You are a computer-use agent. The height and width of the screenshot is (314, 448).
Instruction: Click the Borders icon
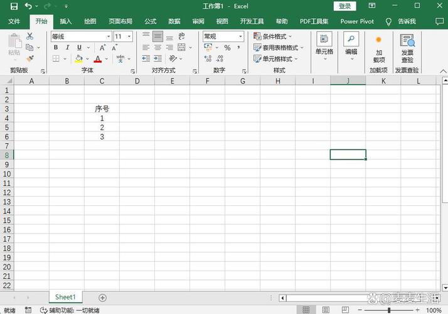tap(56, 58)
